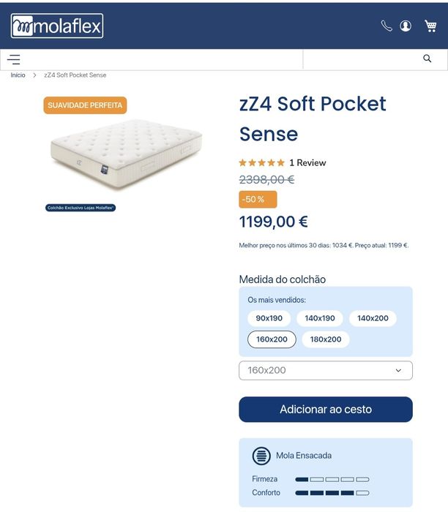Open phone contact icon
Image resolution: width=448 pixels, height=512 pixels.
(387, 26)
